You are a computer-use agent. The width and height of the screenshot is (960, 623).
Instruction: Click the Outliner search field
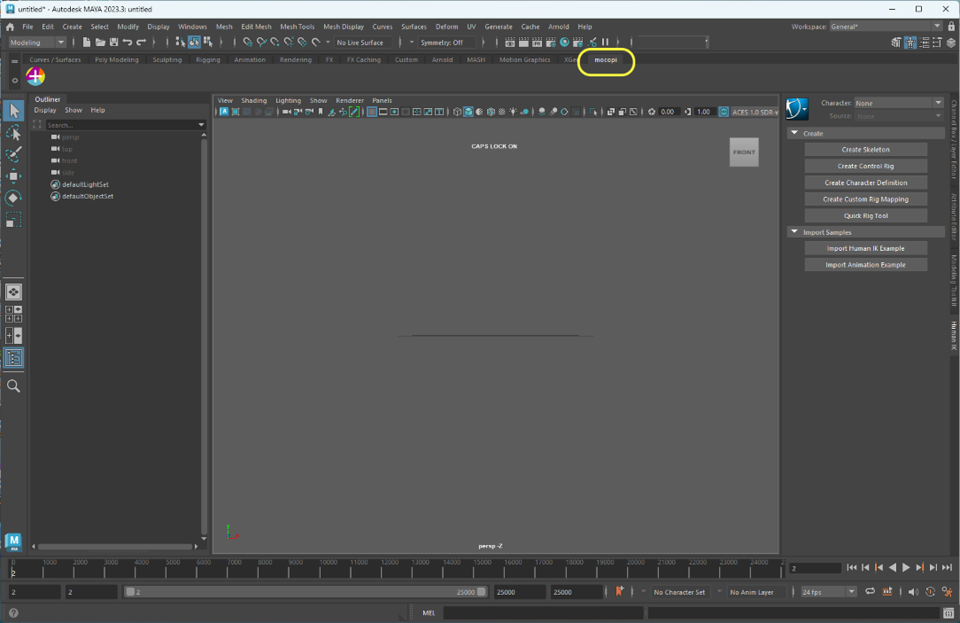click(121, 125)
